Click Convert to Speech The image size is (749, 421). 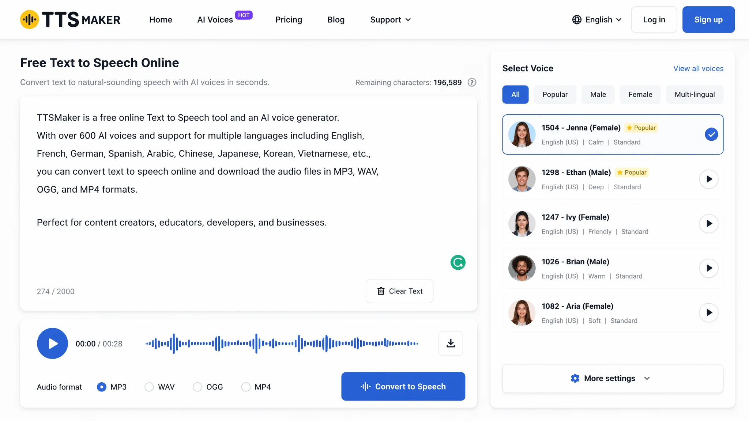tap(403, 387)
